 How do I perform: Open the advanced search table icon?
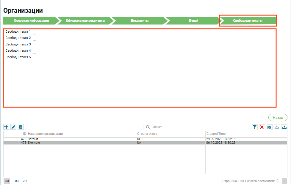[x=269, y=127]
